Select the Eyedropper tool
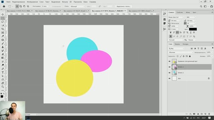The height and width of the screenshot is (120, 214). [3, 36]
